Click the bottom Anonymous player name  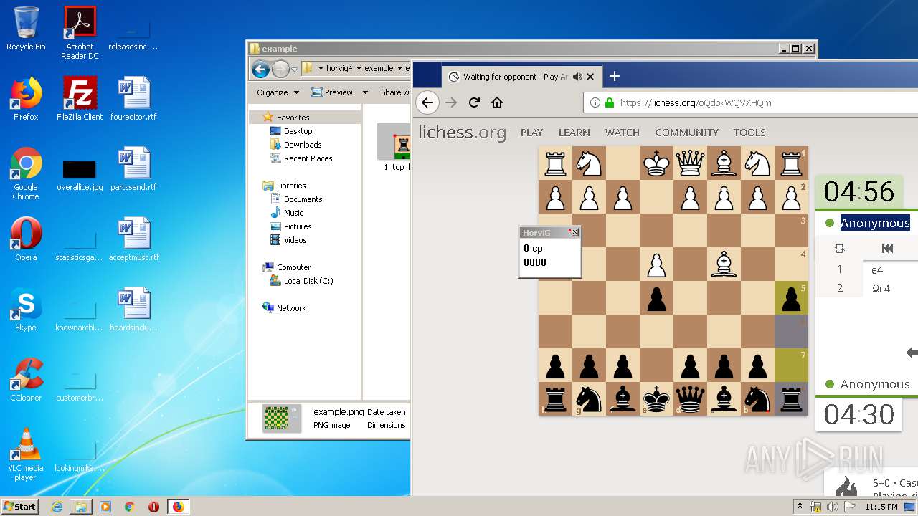[875, 384]
